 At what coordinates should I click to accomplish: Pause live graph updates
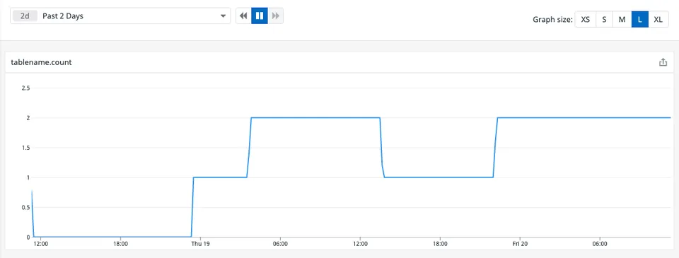pos(260,16)
